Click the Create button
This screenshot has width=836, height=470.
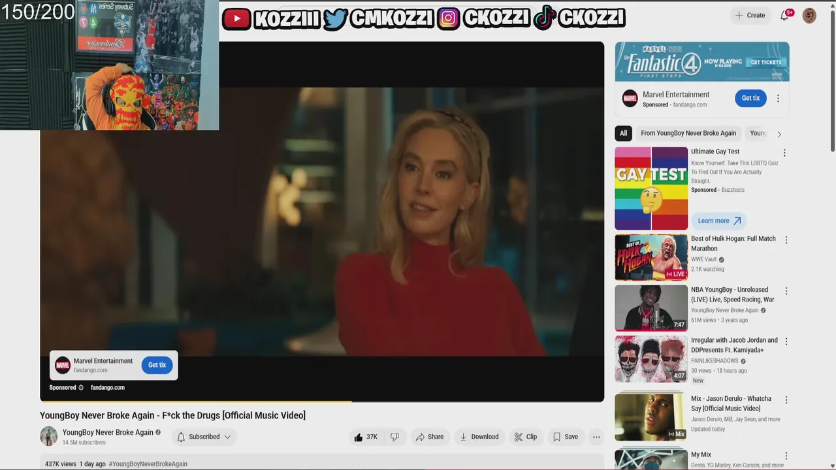pyautogui.click(x=750, y=16)
